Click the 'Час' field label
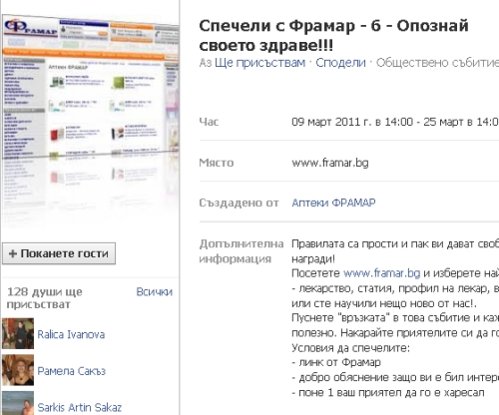This screenshot has width=499, height=415. tap(209, 122)
